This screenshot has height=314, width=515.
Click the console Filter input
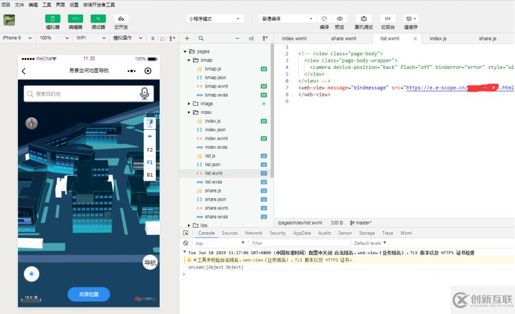301,243
